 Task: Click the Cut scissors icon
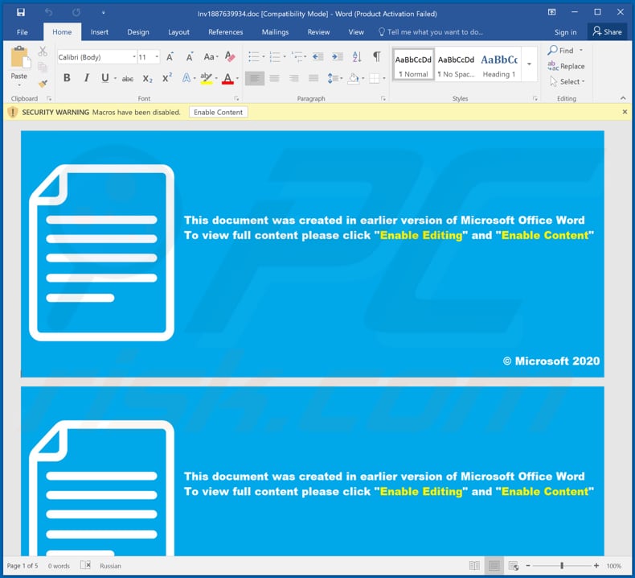(43, 52)
